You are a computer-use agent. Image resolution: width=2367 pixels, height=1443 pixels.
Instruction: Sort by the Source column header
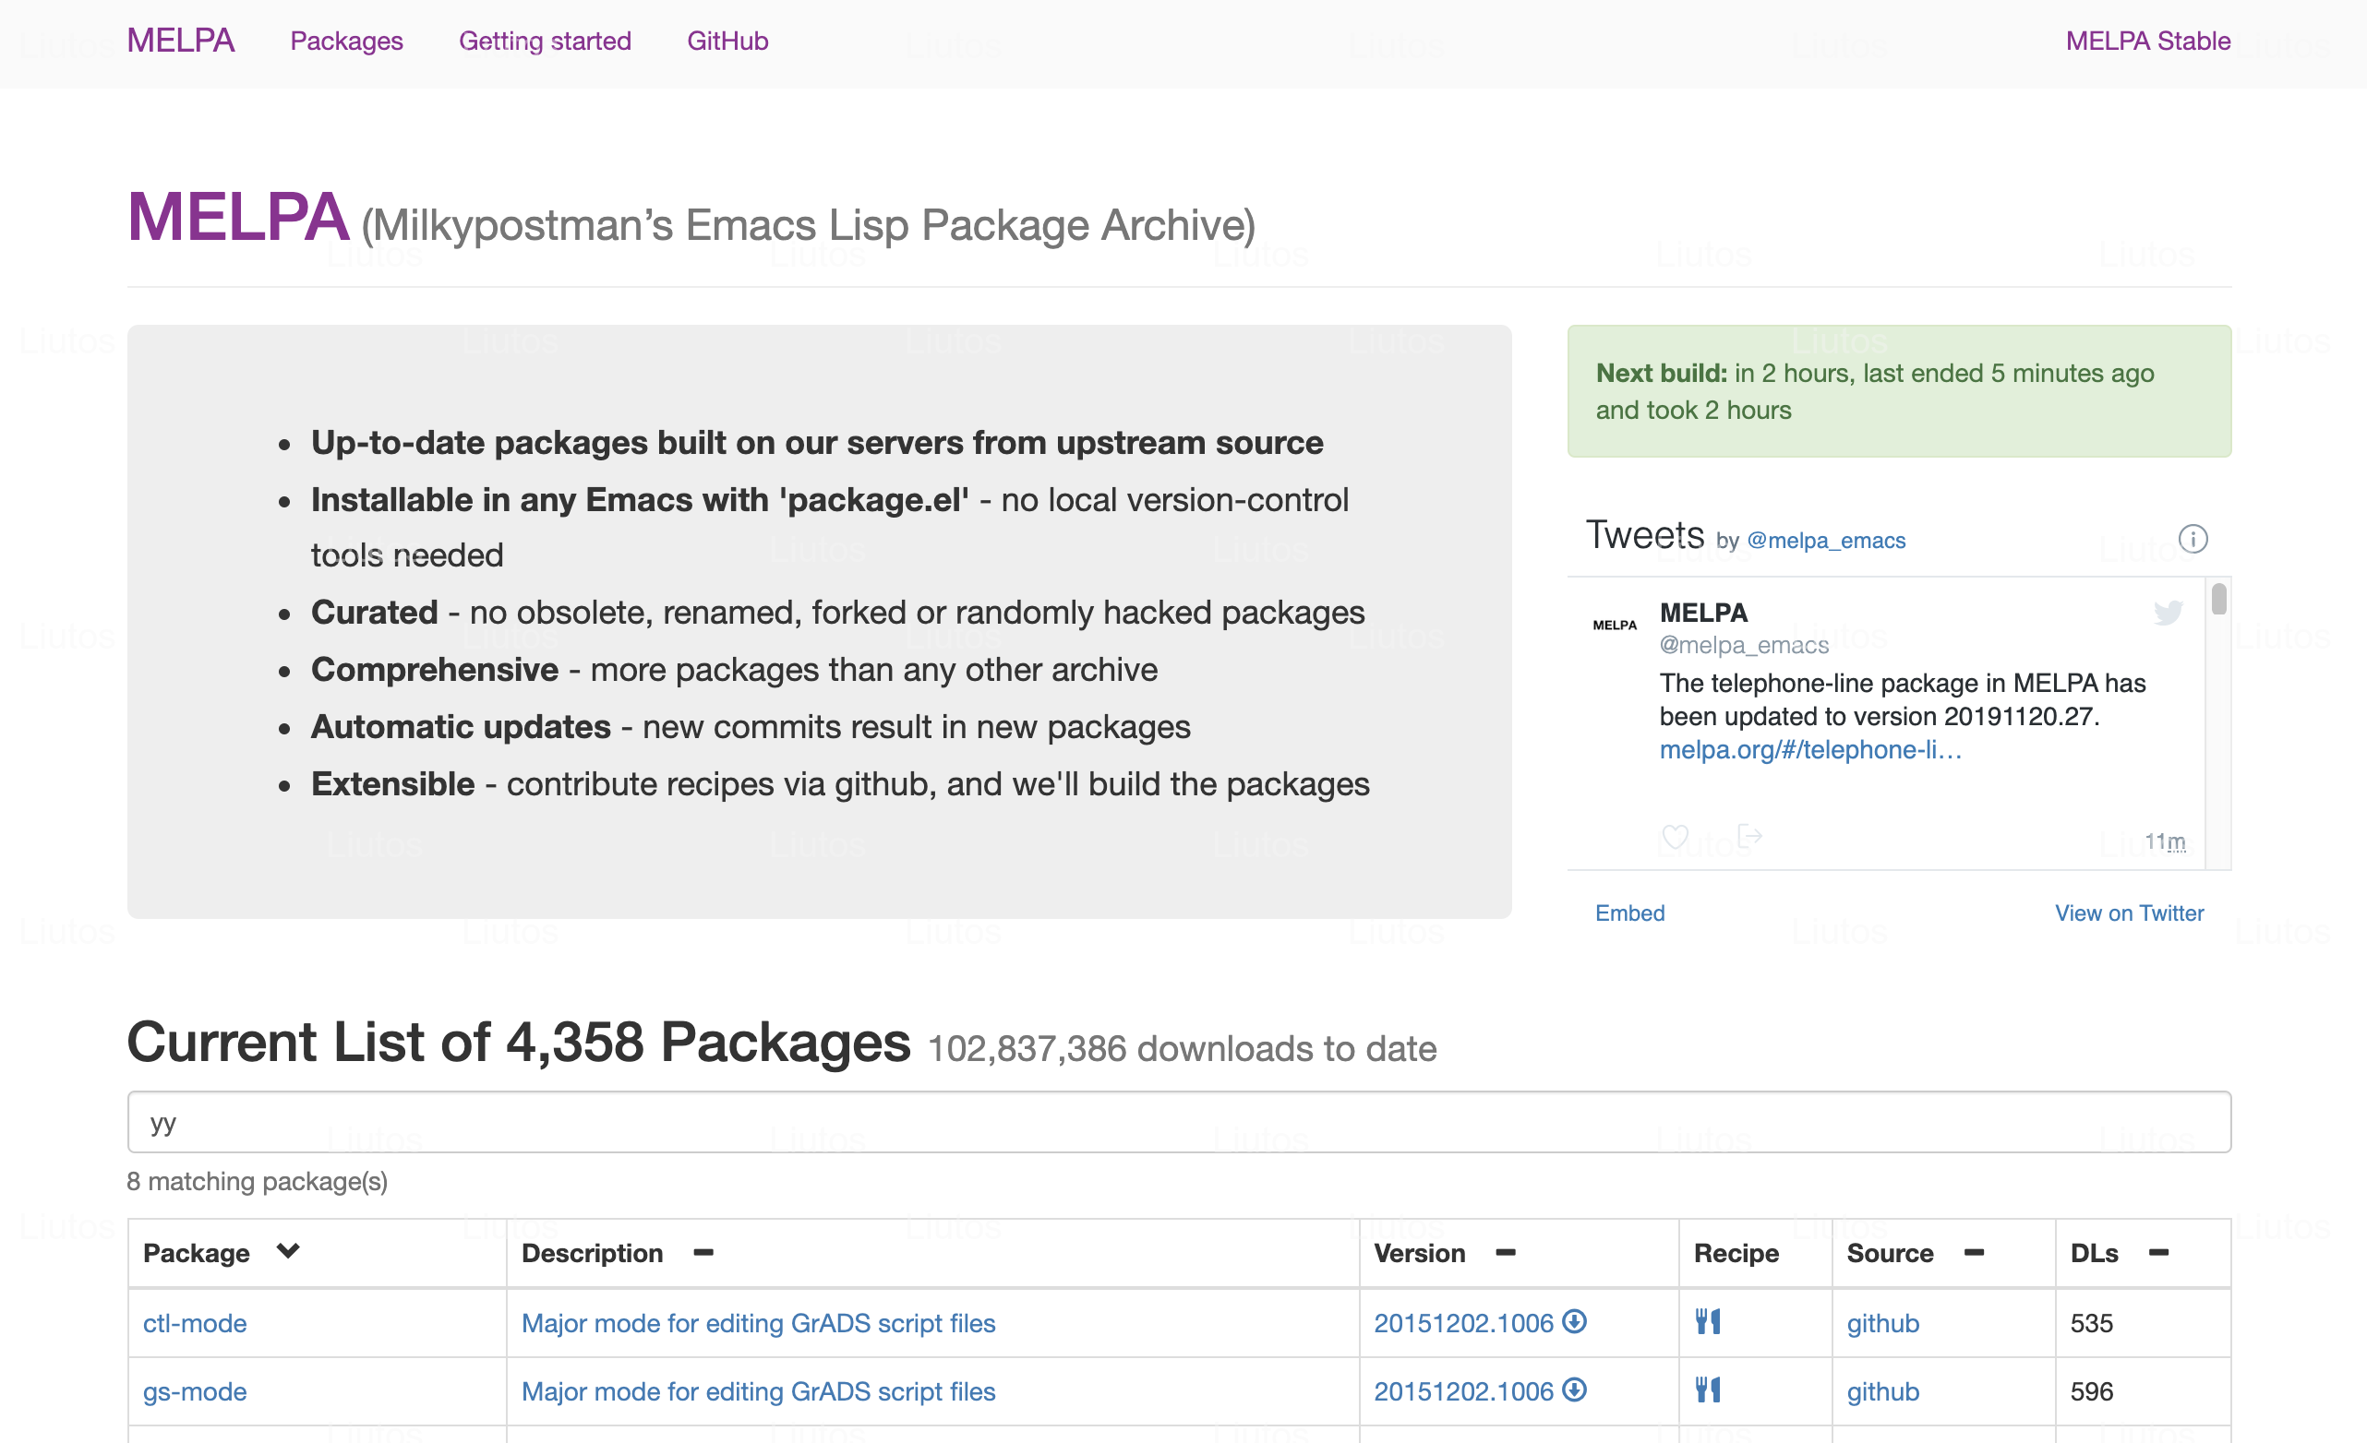point(1890,1253)
